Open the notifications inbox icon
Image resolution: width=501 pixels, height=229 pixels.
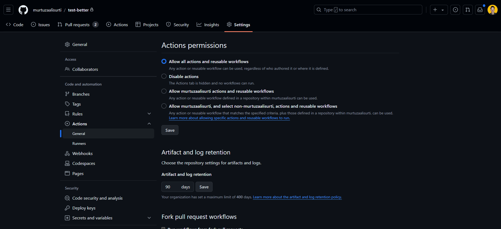click(480, 10)
